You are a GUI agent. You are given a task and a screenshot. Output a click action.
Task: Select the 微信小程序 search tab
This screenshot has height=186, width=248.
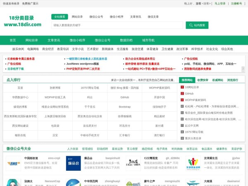click(x=117, y=17)
